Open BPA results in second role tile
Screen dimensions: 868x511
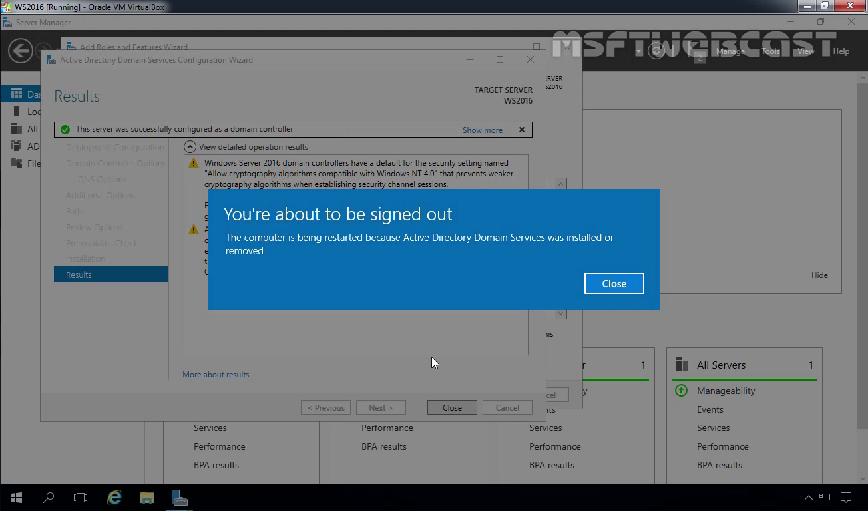[383, 446]
